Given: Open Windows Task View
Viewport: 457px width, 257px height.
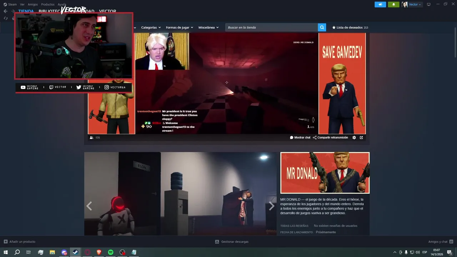Looking at the screenshot, I should [x=29, y=252].
